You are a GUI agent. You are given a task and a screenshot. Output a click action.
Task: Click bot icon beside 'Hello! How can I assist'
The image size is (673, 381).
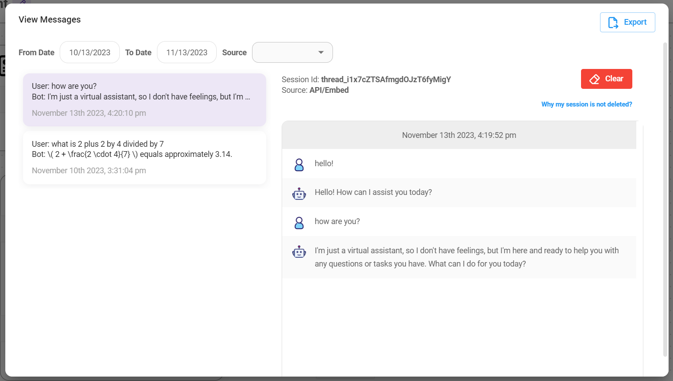(x=299, y=194)
